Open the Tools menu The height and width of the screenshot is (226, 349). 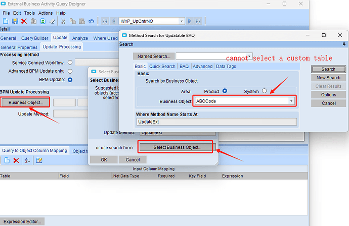(x=29, y=13)
